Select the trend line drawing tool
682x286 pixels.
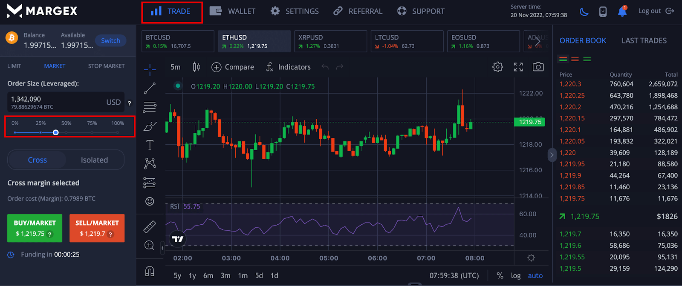tap(150, 88)
